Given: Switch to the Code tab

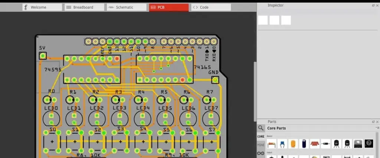Looking at the screenshot, I should point(210,7).
